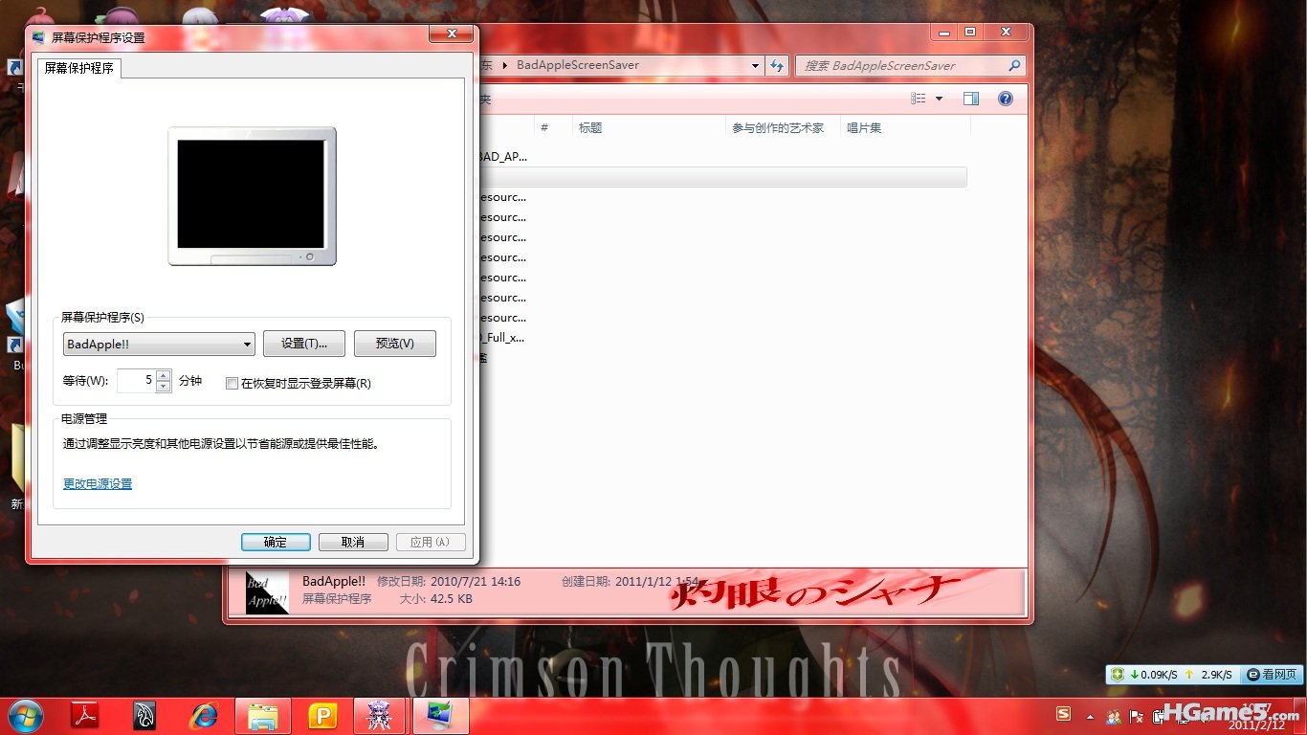Select the _Full_x... file in Explorer
Viewport: 1307px width, 735px height.
pyautogui.click(x=502, y=338)
